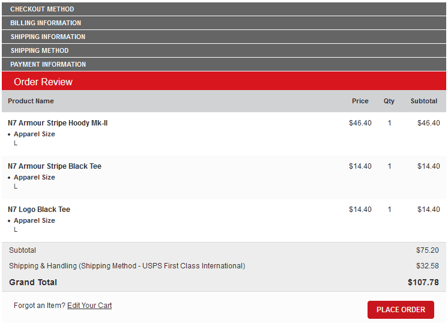This screenshot has width=448, height=323.
Task: Open the Payment Information step
Action: [48, 64]
